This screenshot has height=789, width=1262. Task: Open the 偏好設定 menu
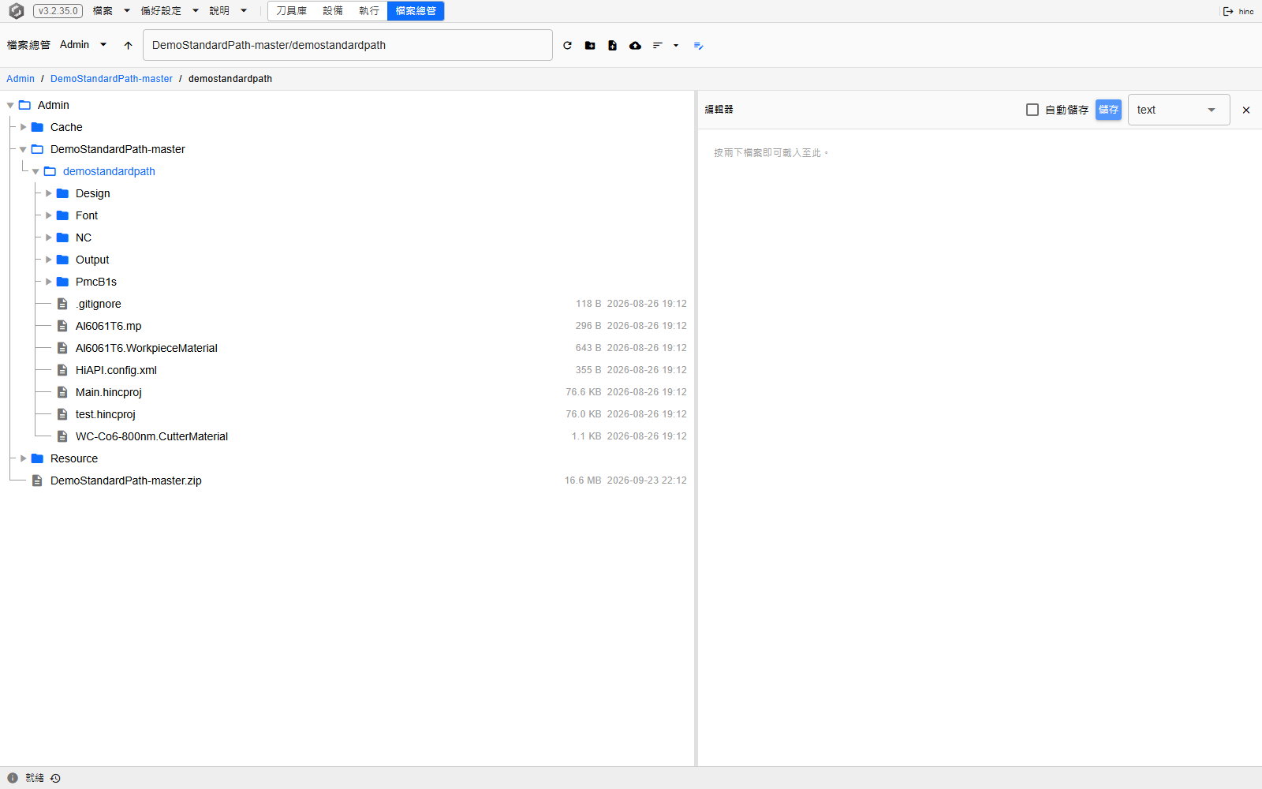coord(170,11)
